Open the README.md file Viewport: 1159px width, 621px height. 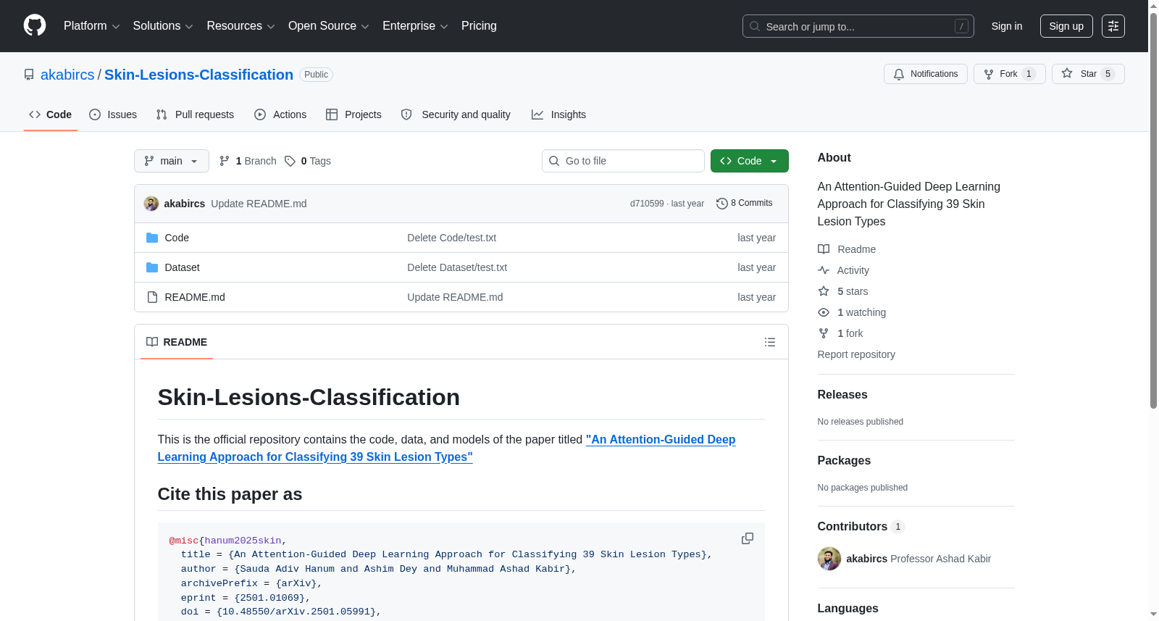tap(195, 297)
